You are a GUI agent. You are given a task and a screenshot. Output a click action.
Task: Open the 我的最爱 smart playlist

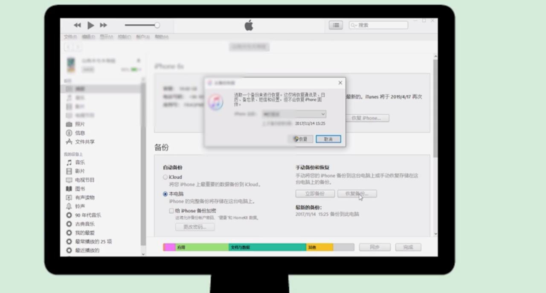pos(80,233)
